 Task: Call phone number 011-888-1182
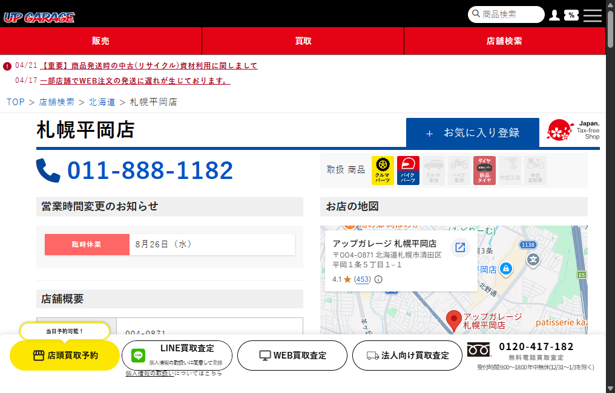point(150,171)
